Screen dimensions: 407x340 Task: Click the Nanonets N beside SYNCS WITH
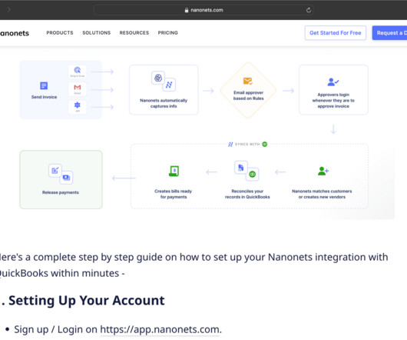(x=230, y=145)
